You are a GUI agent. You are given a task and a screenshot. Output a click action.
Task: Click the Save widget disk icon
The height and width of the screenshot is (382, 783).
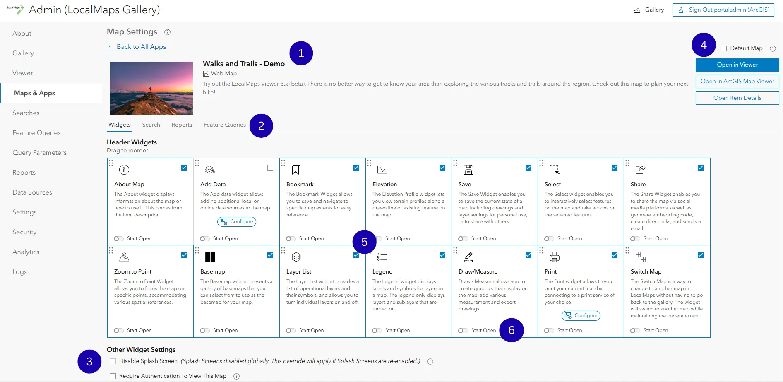click(x=468, y=169)
